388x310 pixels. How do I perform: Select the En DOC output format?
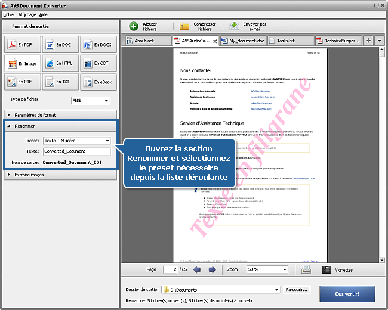click(x=60, y=45)
